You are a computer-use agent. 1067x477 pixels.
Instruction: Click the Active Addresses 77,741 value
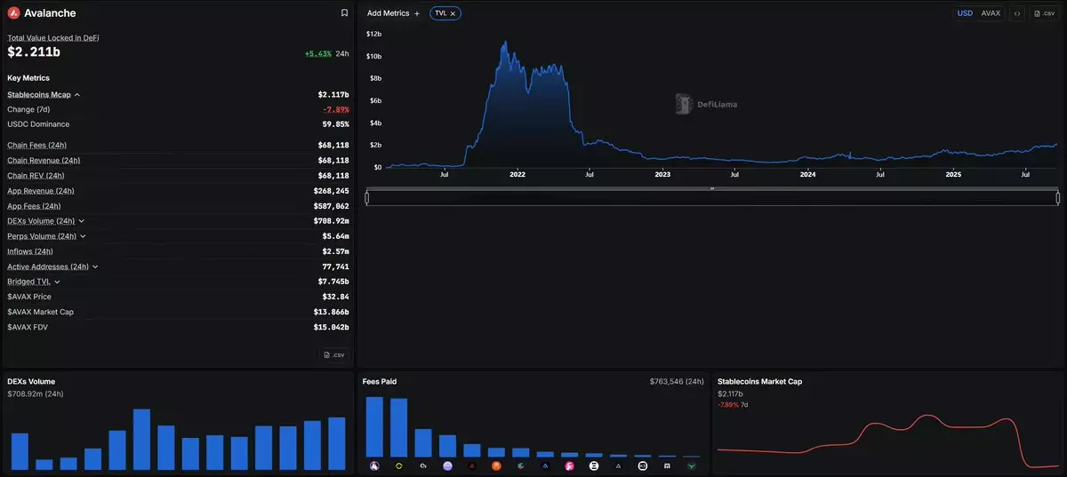pyautogui.click(x=335, y=266)
